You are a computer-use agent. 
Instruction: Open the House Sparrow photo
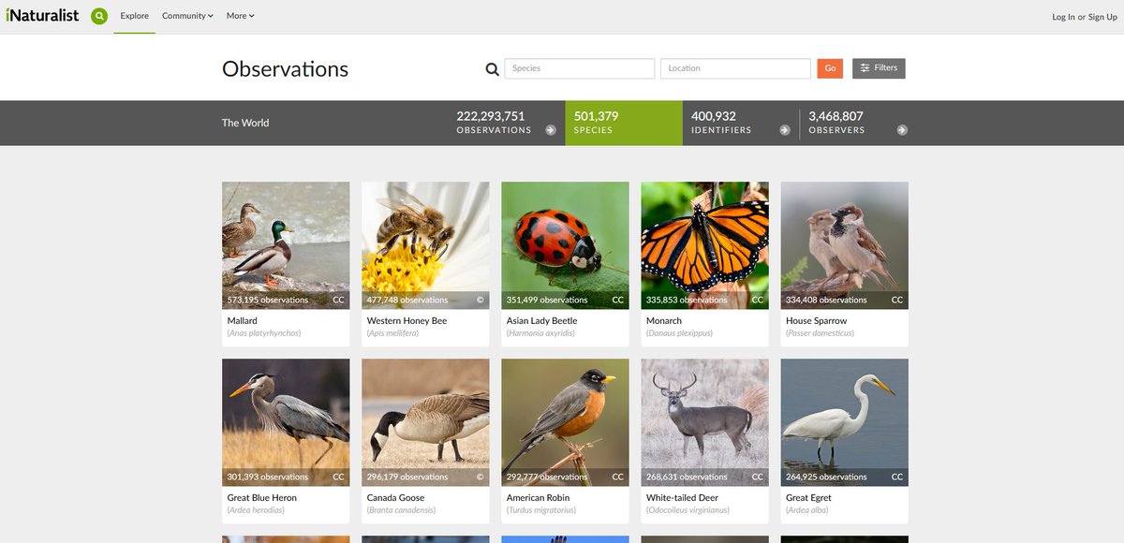coord(844,245)
